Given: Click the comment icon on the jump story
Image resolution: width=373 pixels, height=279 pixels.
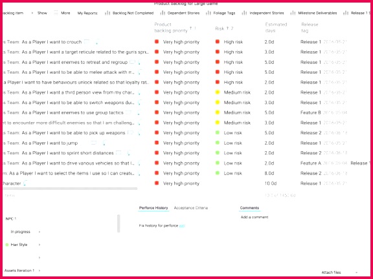Looking at the screenshot, I should point(94,143).
